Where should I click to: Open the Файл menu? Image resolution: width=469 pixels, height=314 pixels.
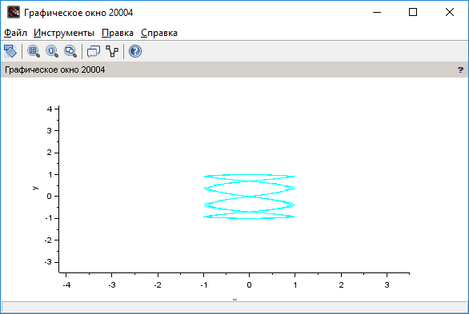15,33
